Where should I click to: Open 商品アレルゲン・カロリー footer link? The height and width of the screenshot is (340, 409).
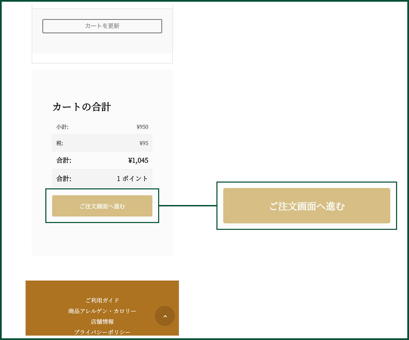[x=102, y=311]
